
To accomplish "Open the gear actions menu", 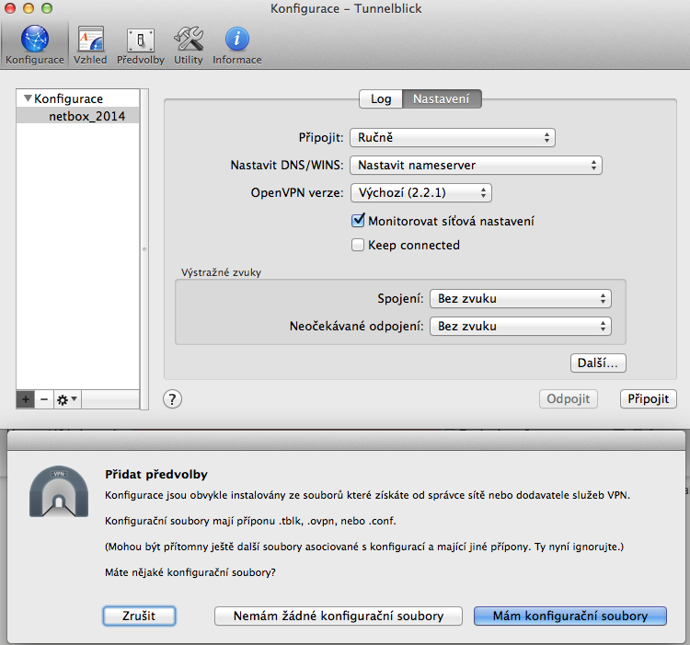I will tap(67, 399).
